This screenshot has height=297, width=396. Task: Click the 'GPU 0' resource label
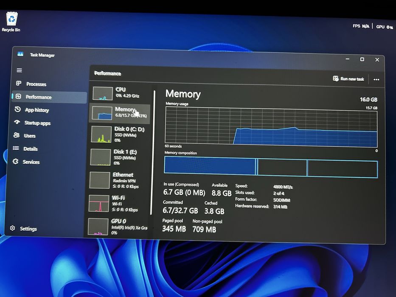tap(119, 221)
